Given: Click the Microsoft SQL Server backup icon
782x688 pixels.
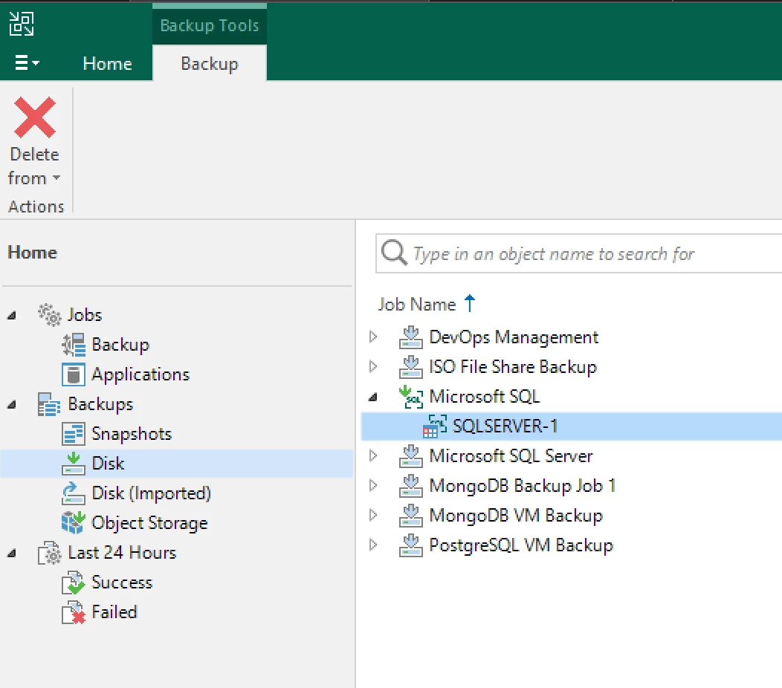Looking at the screenshot, I should click(x=411, y=455).
